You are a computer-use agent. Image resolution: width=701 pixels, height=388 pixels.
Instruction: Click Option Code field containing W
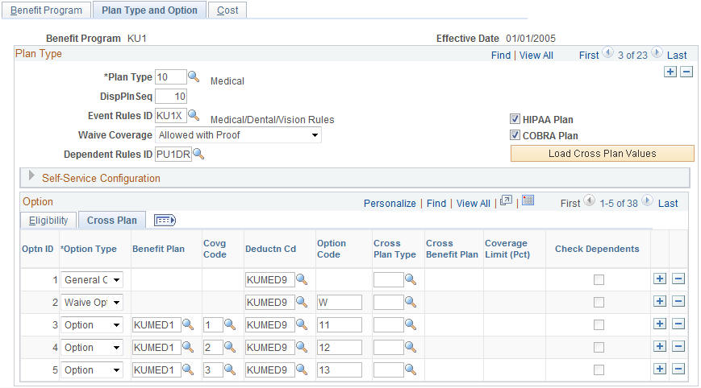pyautogui.click(x=340, y=303)
